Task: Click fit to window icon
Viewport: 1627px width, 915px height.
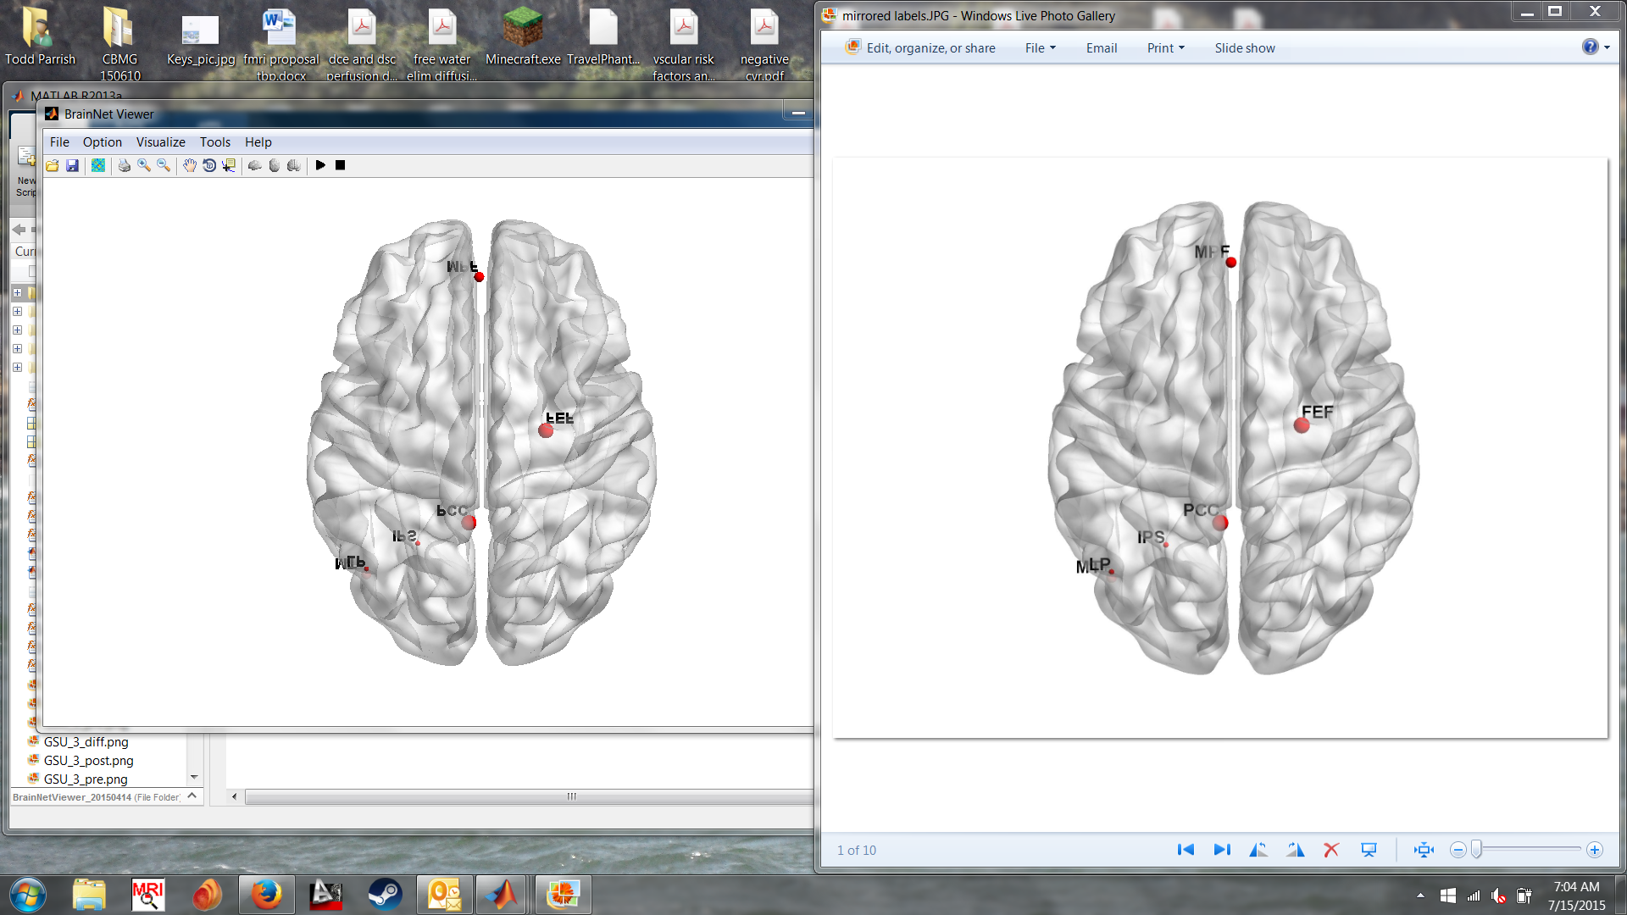Action: click(x=1424, y=850)
